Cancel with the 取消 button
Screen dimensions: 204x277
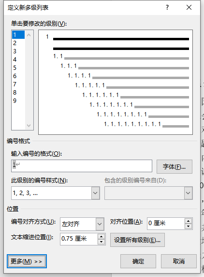179,261
